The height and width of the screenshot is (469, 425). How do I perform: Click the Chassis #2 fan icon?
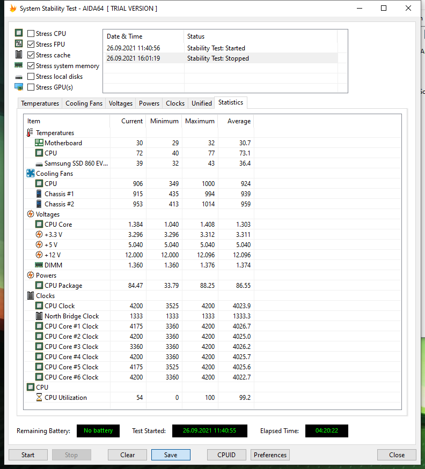tap(39, 204)
